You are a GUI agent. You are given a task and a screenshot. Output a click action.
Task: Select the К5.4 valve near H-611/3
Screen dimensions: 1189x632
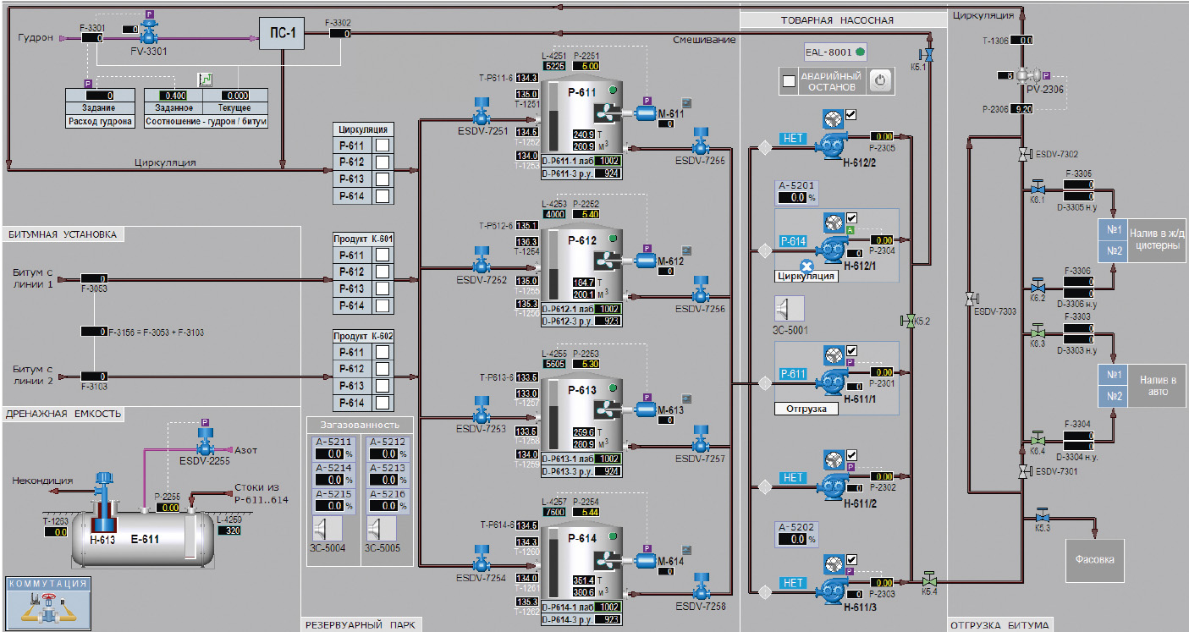pyautogui.click(x=930, y=580)
